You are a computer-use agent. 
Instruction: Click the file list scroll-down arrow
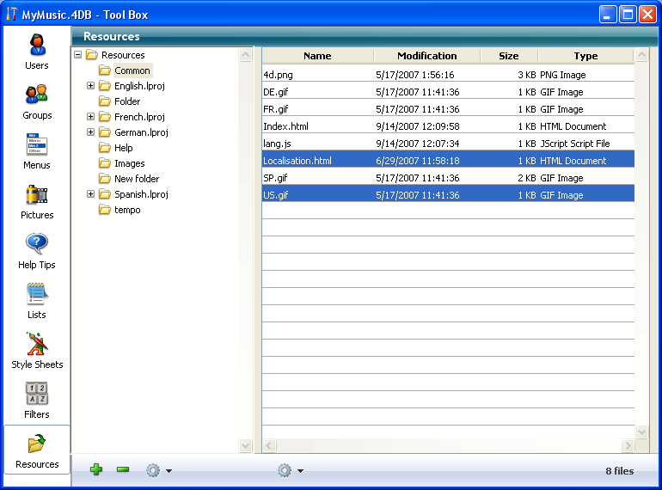(x=641, y=432)
